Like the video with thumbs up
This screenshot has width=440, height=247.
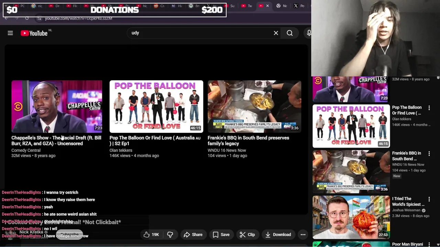point(147,235)
